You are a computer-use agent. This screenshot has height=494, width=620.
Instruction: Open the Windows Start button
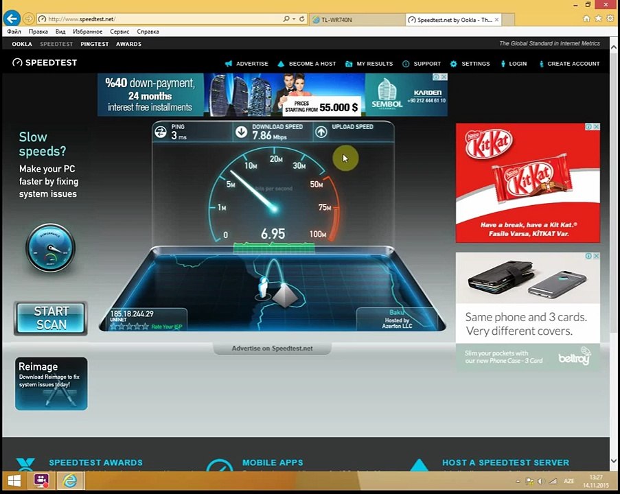click(x=14, y=481)
